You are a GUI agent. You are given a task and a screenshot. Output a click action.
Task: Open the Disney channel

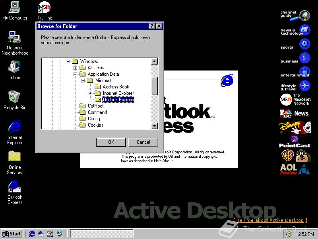point(295,127)
